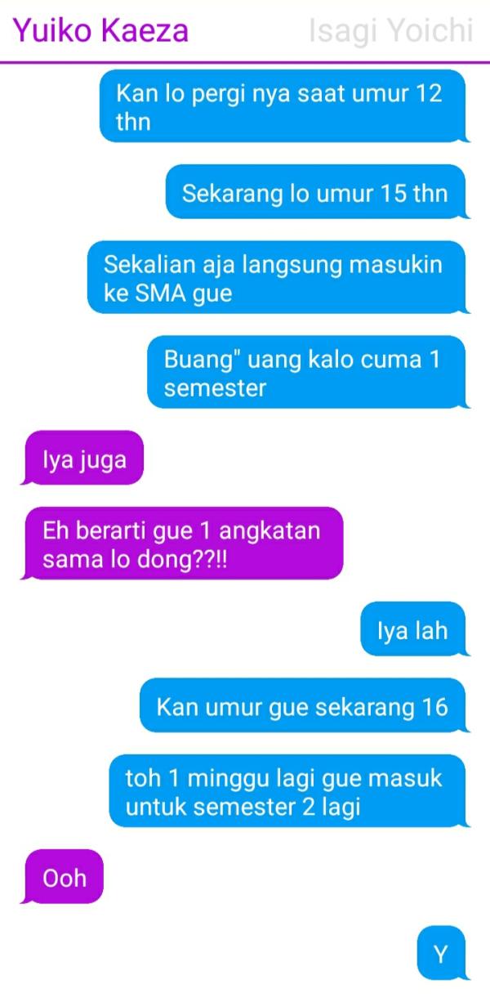
Task: Select 'Sekalian aja langsung masukin ke SMA gue' message
Action: click(x=276, y=278)
